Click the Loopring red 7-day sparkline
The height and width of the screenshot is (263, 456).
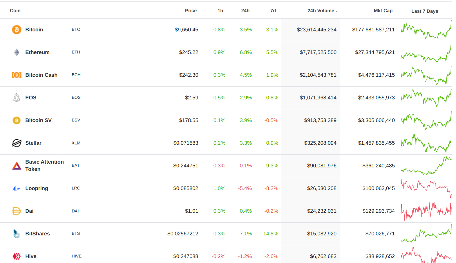(x=426, y=188)
